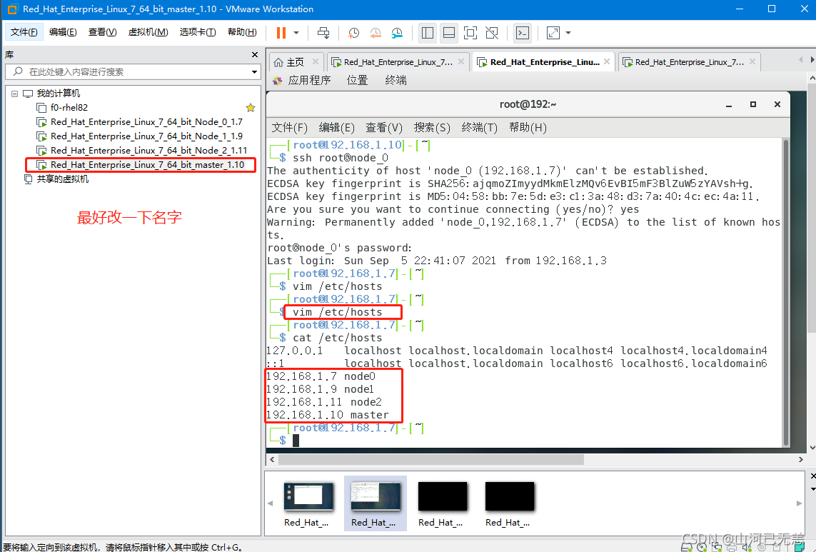The height and width of the screenshot is (552, 816).
Task: Open the stretch guest dropdown arrow
Action: click(x=568, y=33)
